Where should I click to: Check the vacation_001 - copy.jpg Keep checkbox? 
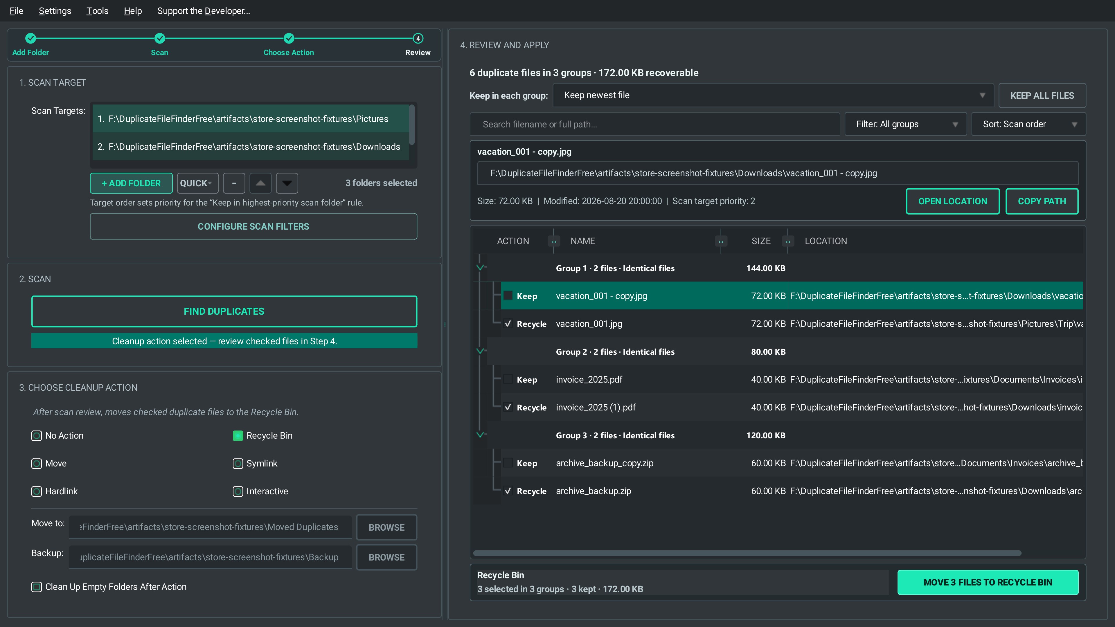point(508,296)
